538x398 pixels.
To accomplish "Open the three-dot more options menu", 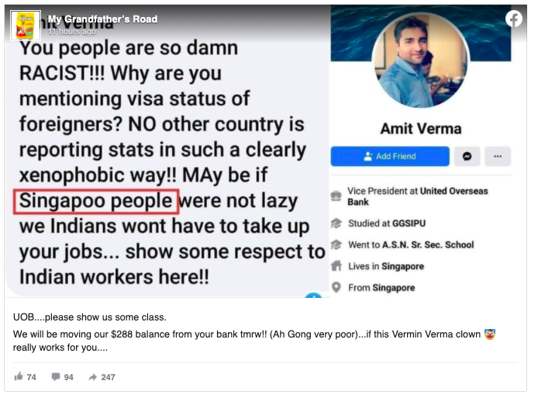I will 498,156.
